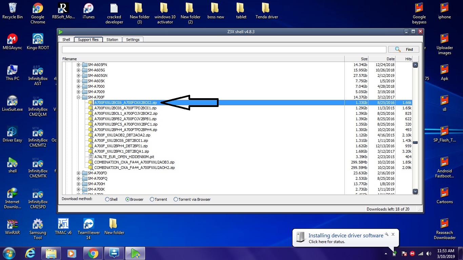Open the MEGAsync desktop icon
Viewport: 463px width, 260px height.
[x=13, y=42]
